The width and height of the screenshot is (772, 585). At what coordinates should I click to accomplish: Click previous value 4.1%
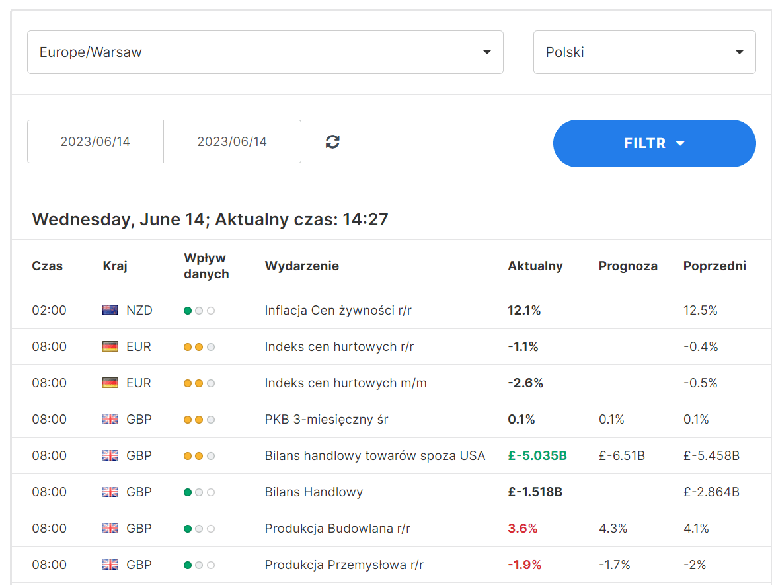696,529
